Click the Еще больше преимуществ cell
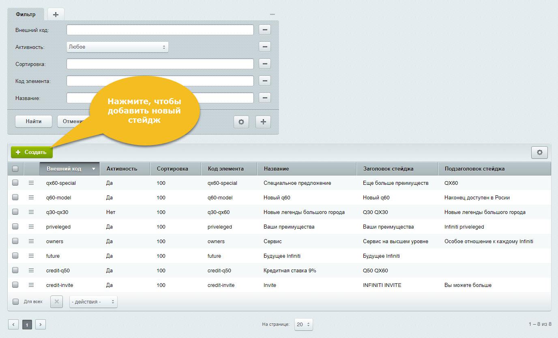 (x=396, y=183)
